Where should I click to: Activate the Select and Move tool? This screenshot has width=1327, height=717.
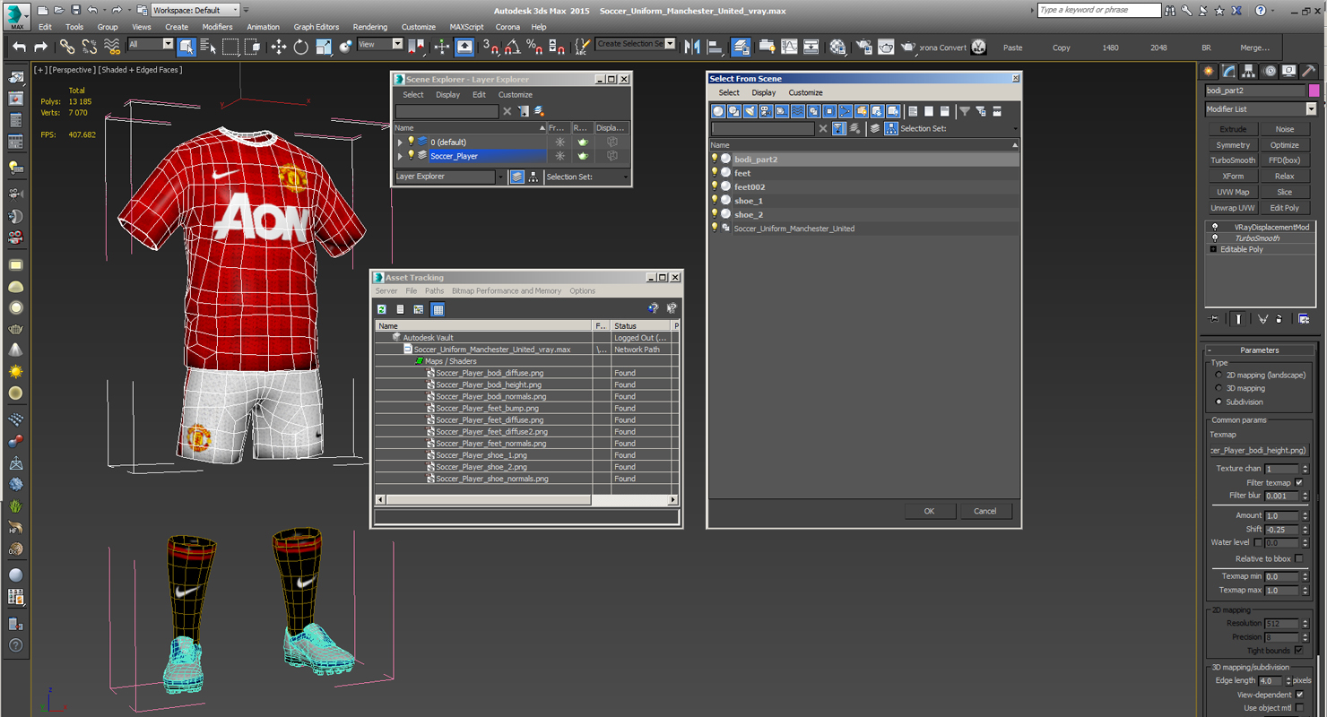pos(278,47)
